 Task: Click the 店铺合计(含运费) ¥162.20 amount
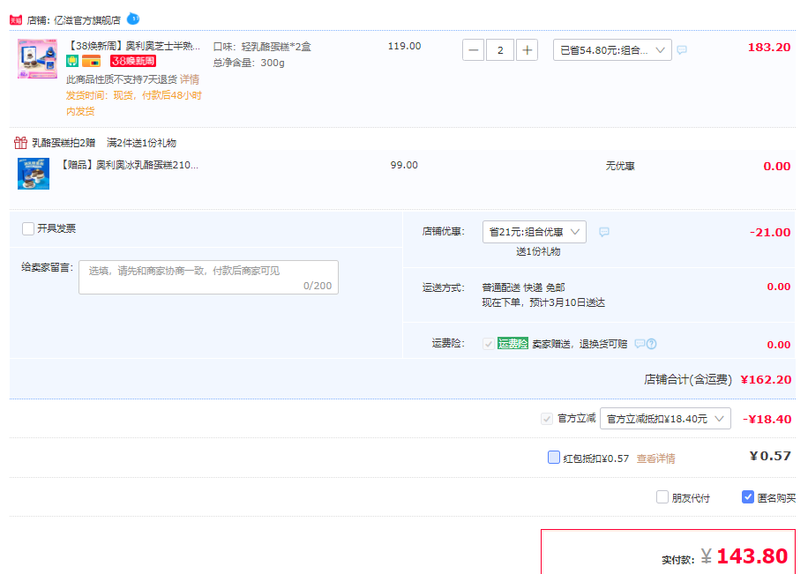tap(766, 380)
